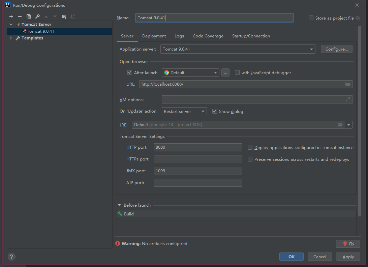
Task: Click the IntelliJ IDEA icon in the title bar
Action: [x=8, y=5]
